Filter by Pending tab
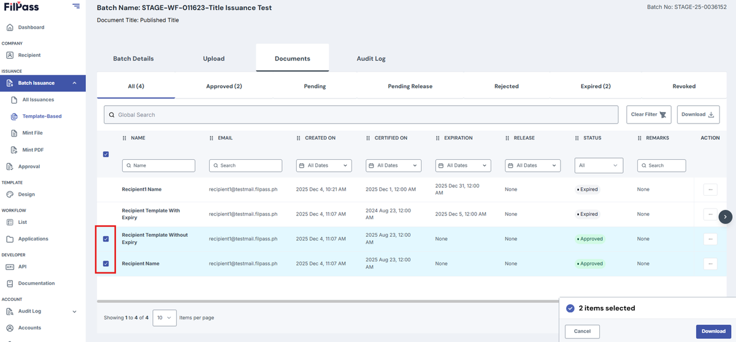 point(315,86)
